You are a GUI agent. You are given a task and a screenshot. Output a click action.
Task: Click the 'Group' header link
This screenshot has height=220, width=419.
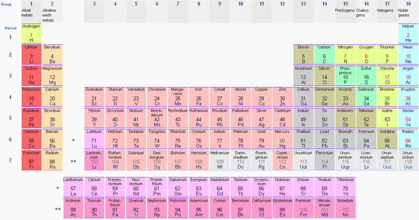(x=6, y=4)
